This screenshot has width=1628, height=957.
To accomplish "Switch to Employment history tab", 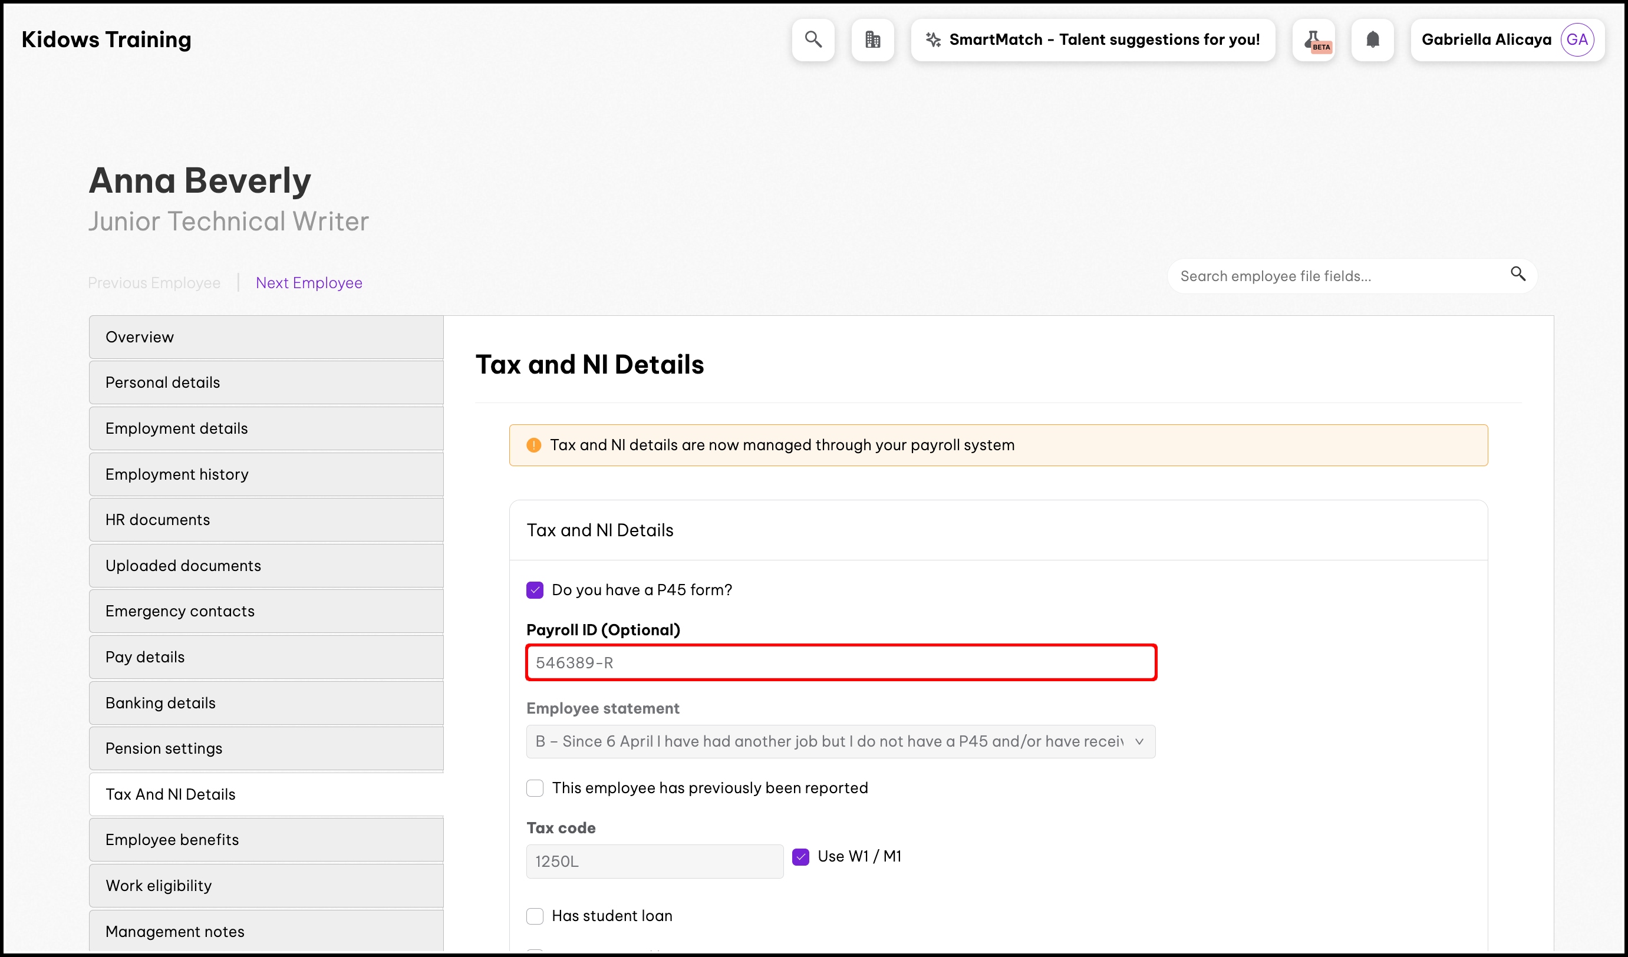I will [266, 474].
